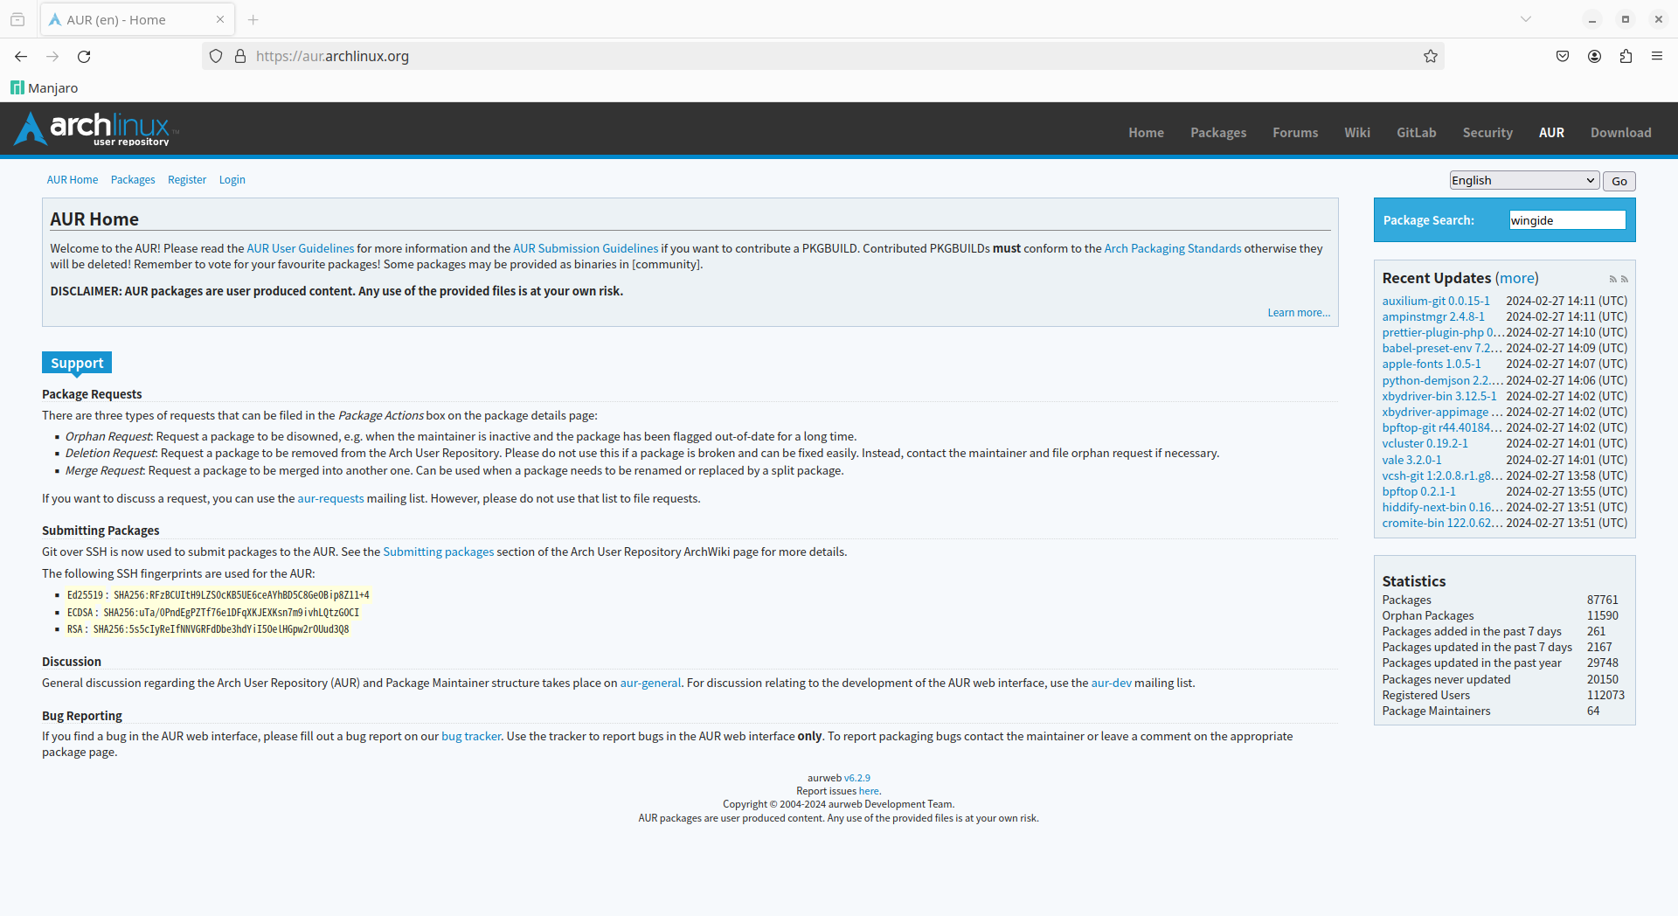This screenshot has height=916, width=1678.
Task: Save page to Pocket
Action: coord(1563,56)
